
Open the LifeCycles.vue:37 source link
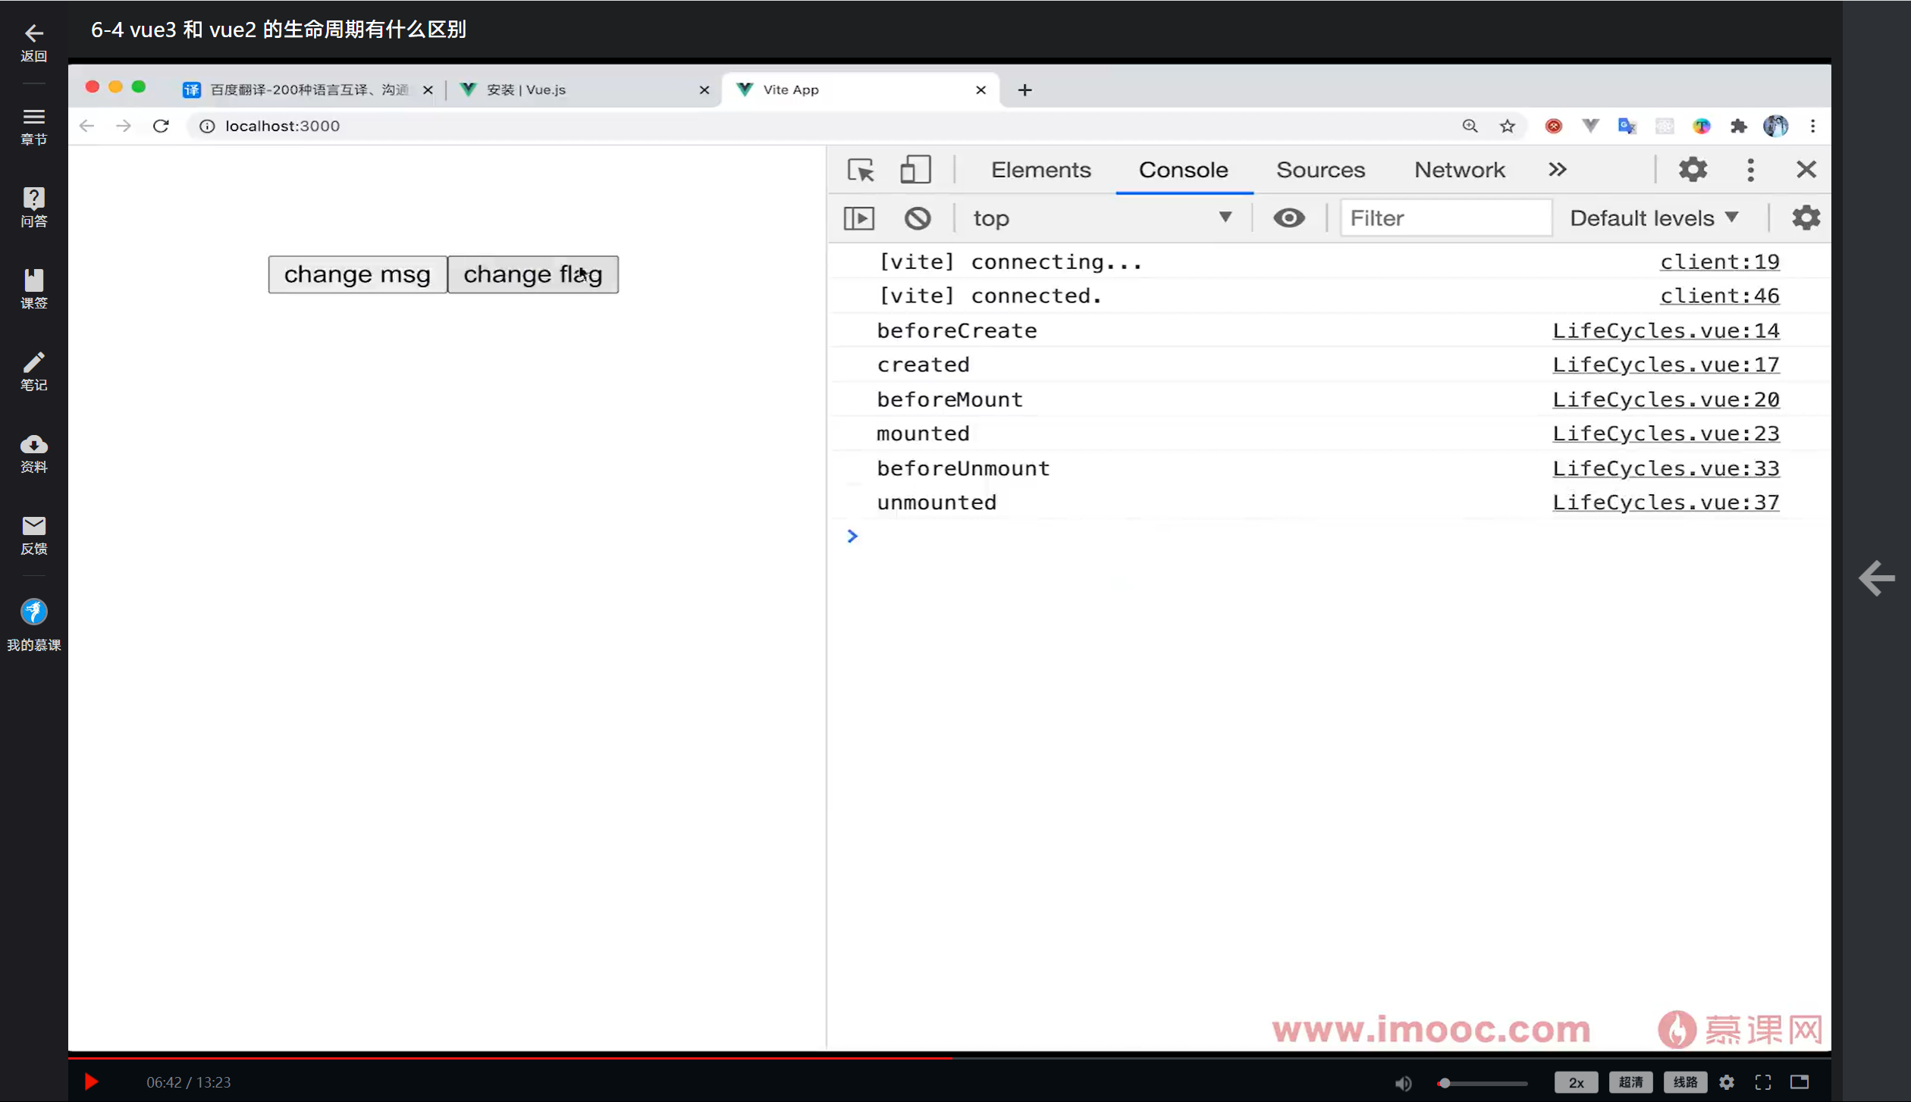click(1665, 502)
